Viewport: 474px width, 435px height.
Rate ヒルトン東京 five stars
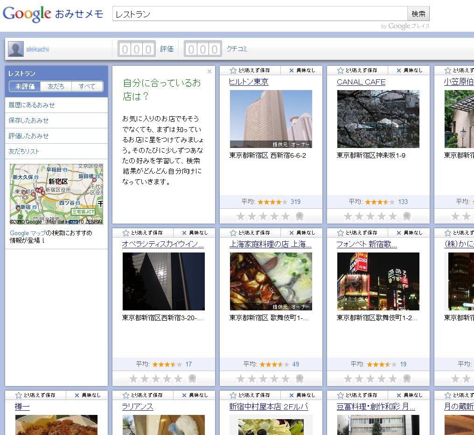286,216
